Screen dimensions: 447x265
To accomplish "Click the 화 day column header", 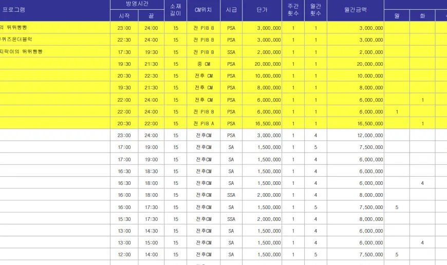I will click(x=422, y=16).
